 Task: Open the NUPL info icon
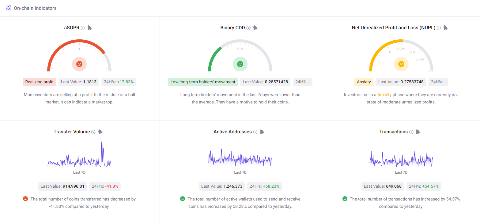[x=439, y=28]
